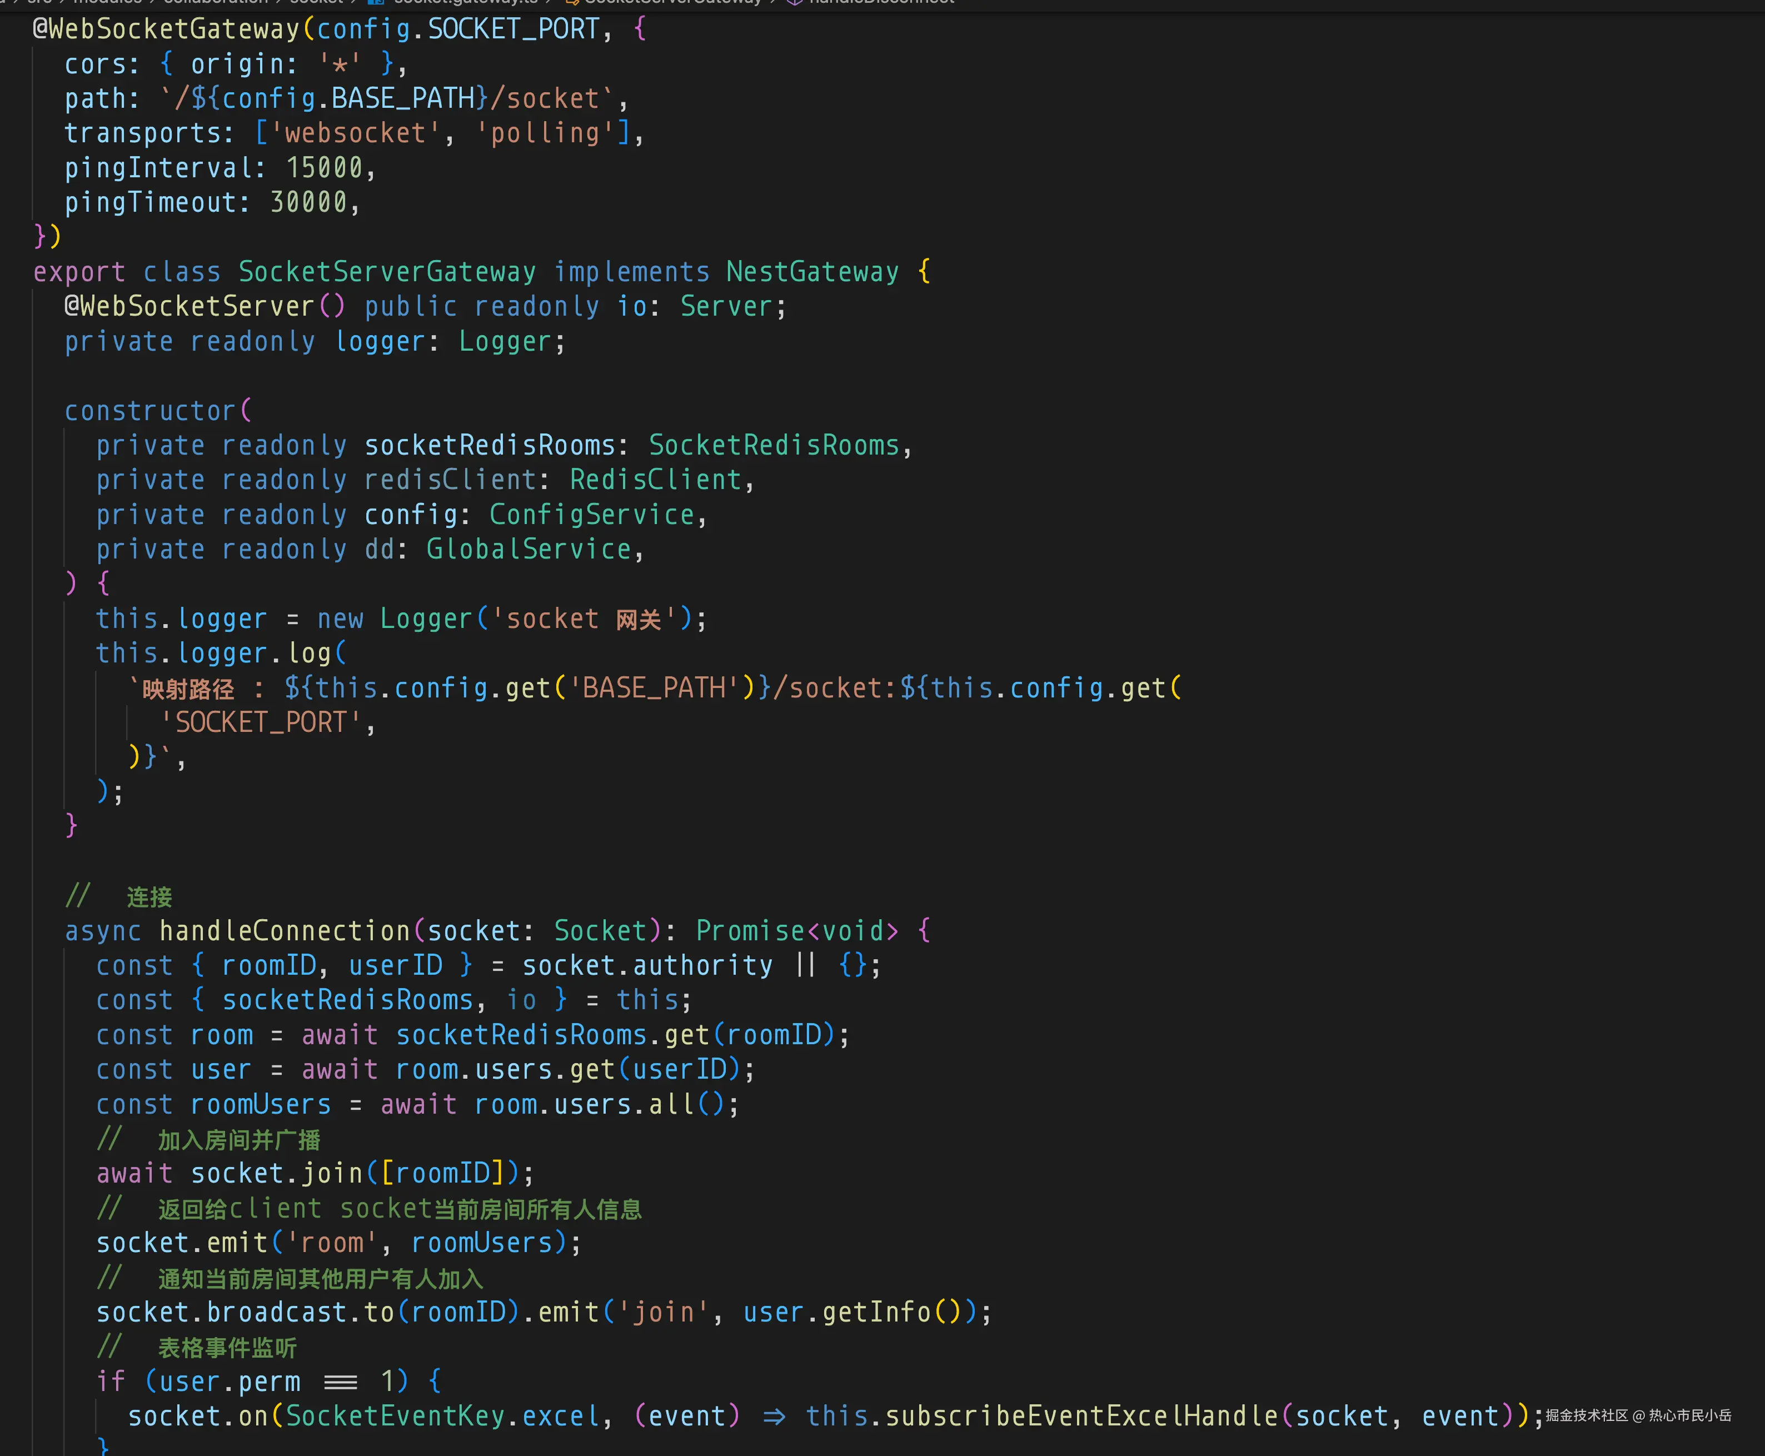Click the 'SOCKET_PORT' string literal
This screenshot has height=1456, width=1765.
point(261,722)
